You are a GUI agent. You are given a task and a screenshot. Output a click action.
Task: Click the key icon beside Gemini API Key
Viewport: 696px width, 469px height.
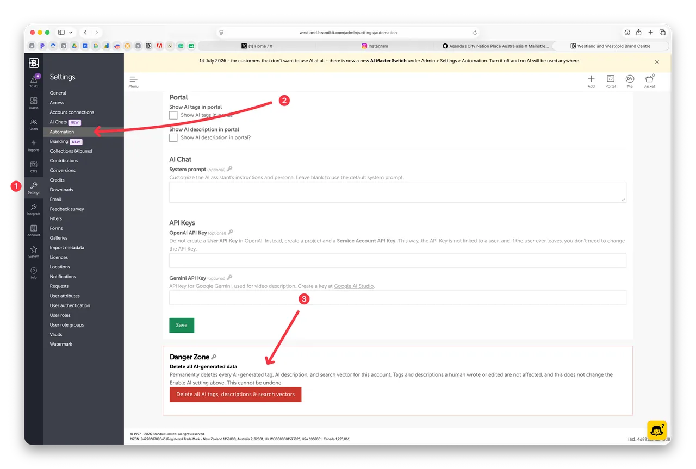pyautogui.click(x=230, y=278)
